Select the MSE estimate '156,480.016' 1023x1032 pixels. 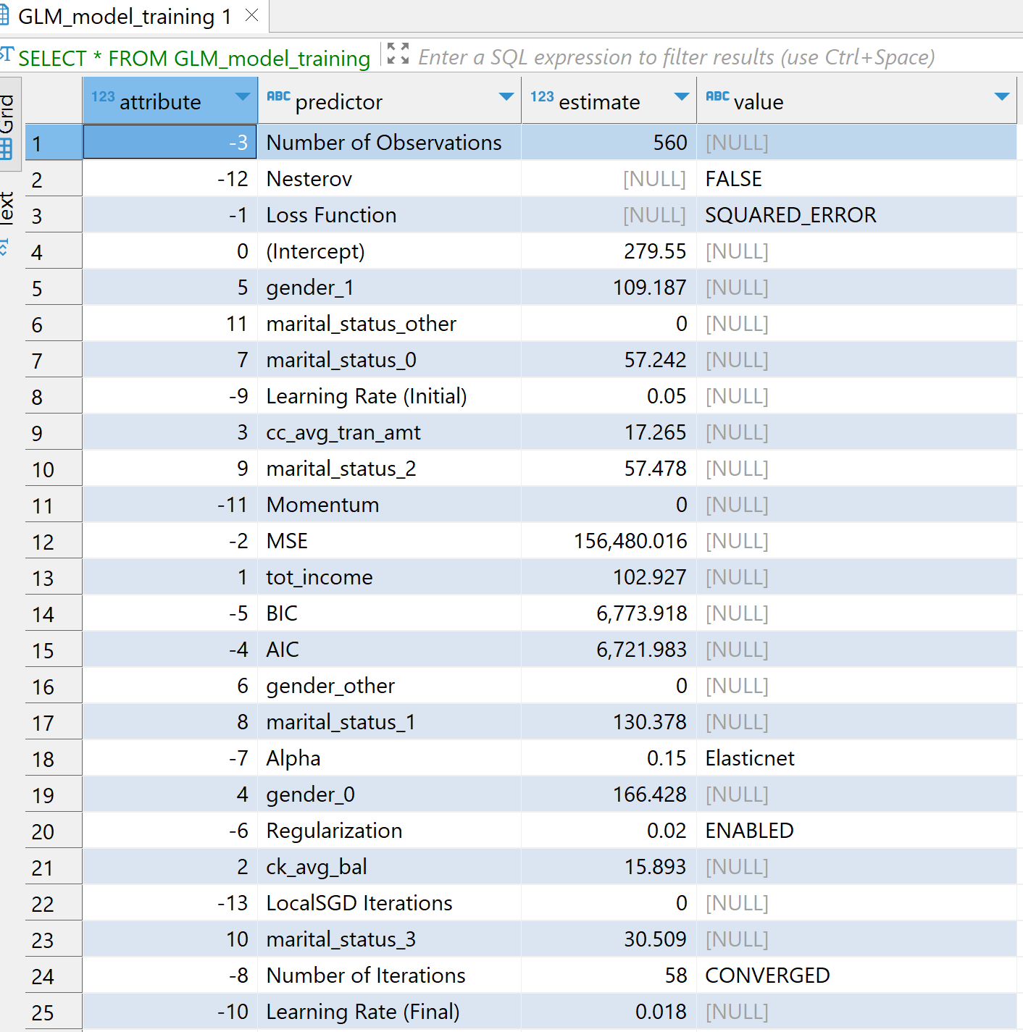click(609, 541)
